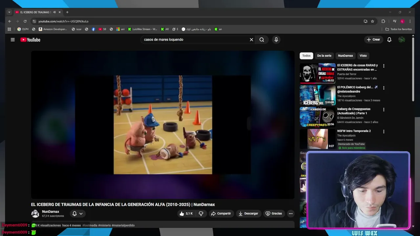Viewport: 420px width, 236px height.
Task: Open Todos los favoritos bookmarks folder
Action: coord(398,29)
